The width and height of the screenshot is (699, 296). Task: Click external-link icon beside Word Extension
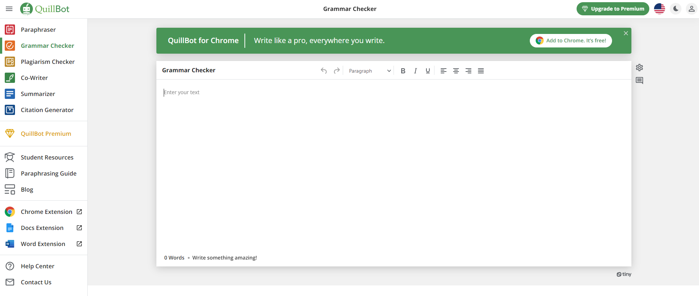(79, 244)
